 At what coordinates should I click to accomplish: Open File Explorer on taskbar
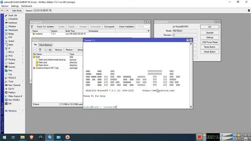22,137
